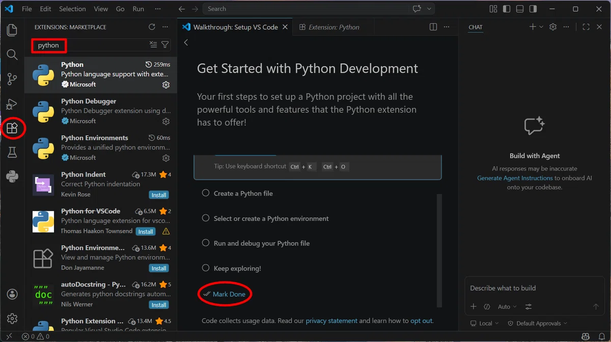Open chat panel More Actions ellipsis
Image resolution: width=611 pixels, height=342 pixels.
(x=566, y=27)
